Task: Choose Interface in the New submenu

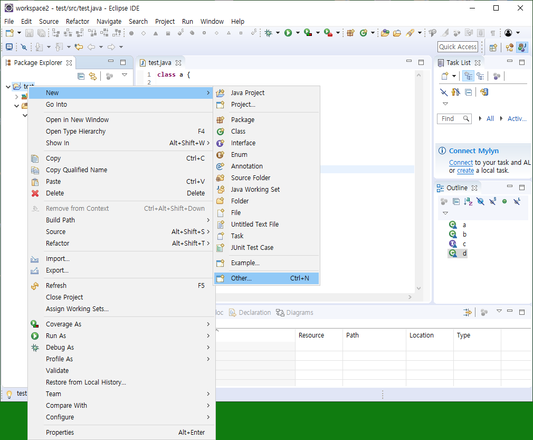Action: [266, 143]
